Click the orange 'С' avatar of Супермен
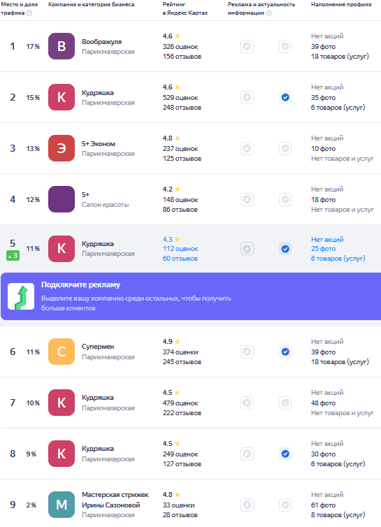The width and height of the screenshot is (381, 527). coord(62,352)
